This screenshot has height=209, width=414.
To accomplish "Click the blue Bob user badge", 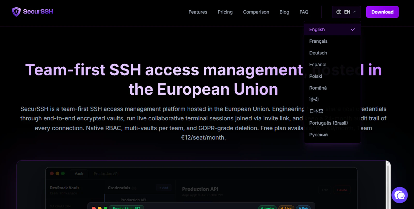I will click(303, 207).
